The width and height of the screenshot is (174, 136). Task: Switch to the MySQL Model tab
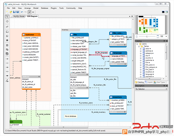tap(19, 16)
